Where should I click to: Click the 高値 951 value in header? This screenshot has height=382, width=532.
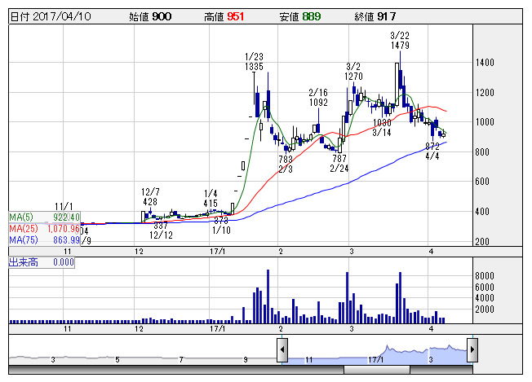tap(225, 16)
